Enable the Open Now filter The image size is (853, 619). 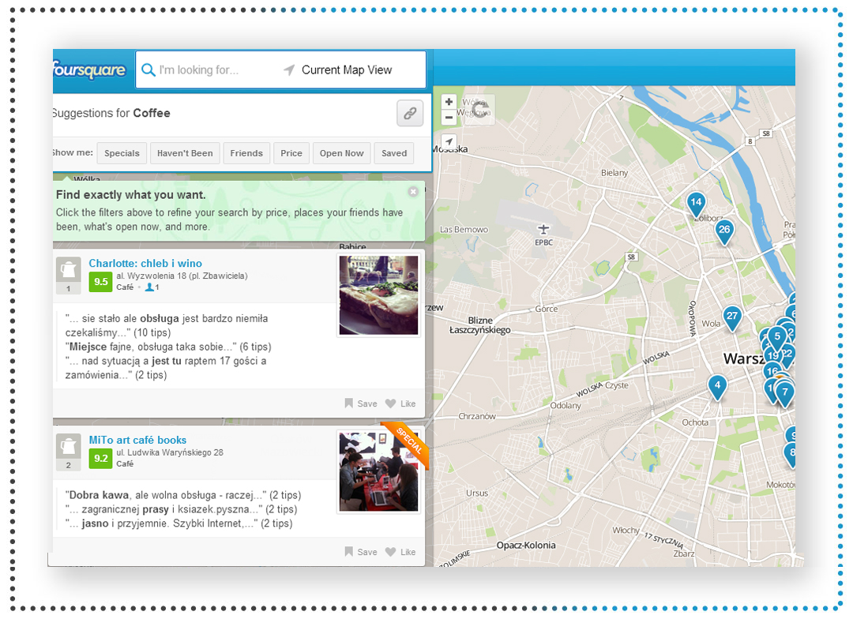pyautogui.click(x=341, y=153)
